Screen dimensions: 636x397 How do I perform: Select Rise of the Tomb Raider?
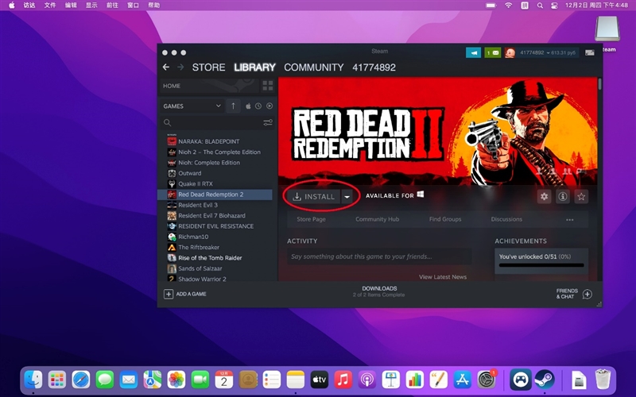215,257
